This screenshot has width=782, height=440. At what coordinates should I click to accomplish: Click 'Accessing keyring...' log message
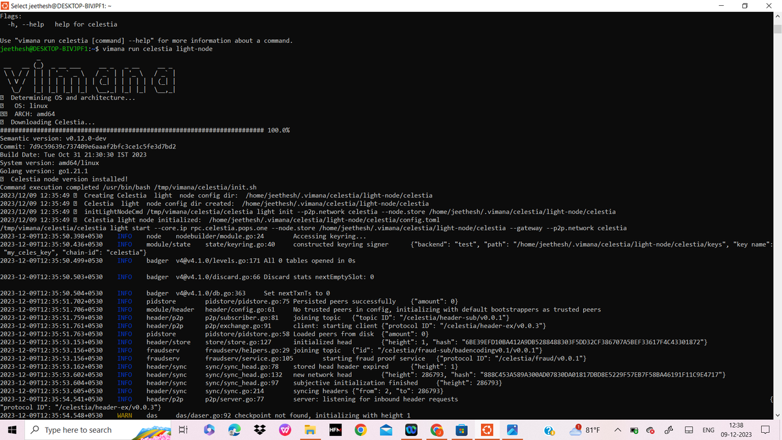pos(329,236)
